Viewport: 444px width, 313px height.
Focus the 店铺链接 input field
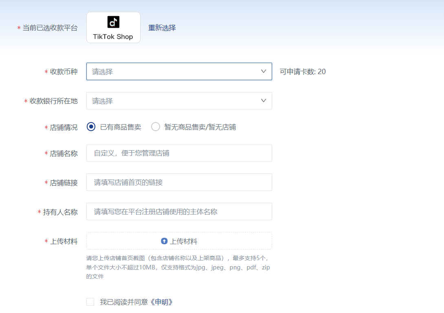coord(179,182)
